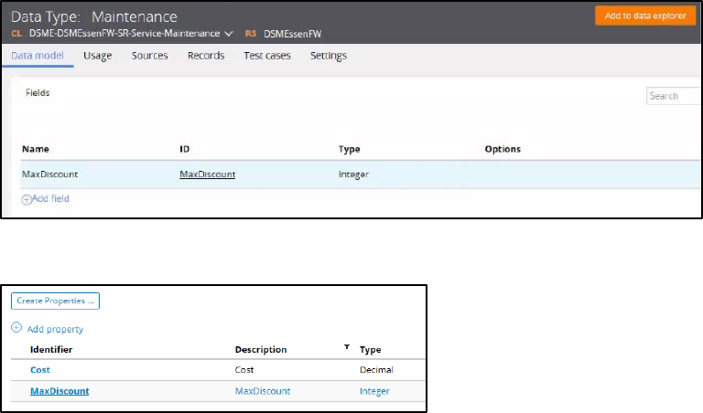Click the Identifier column header
The image size is (703, 413).
(51, 350)
